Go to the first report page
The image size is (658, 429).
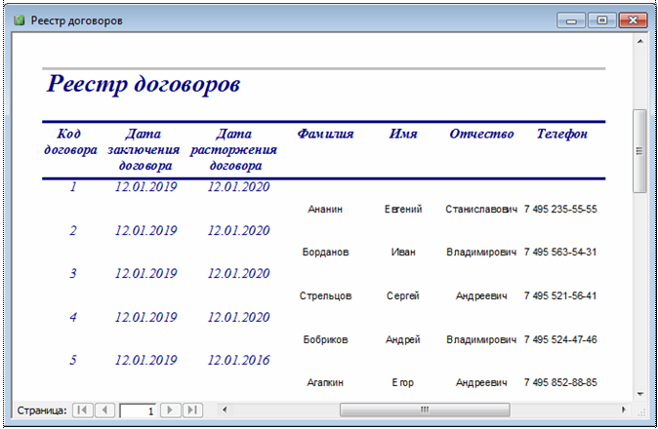(83, 410)
